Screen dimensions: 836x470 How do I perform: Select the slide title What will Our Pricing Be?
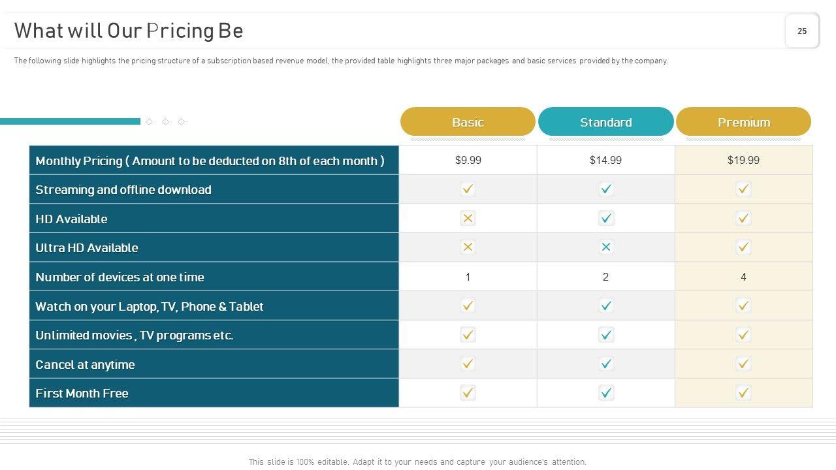(x=129, y=31)
